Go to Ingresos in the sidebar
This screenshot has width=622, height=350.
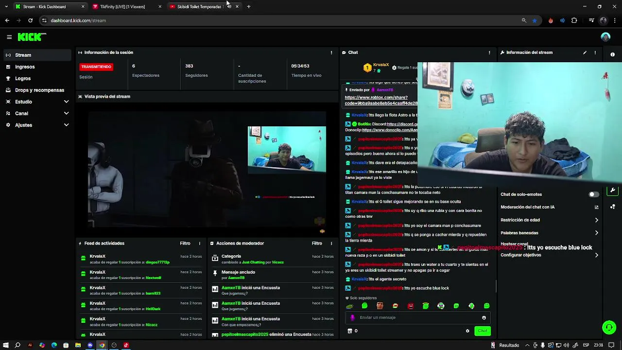pos(37,67)
